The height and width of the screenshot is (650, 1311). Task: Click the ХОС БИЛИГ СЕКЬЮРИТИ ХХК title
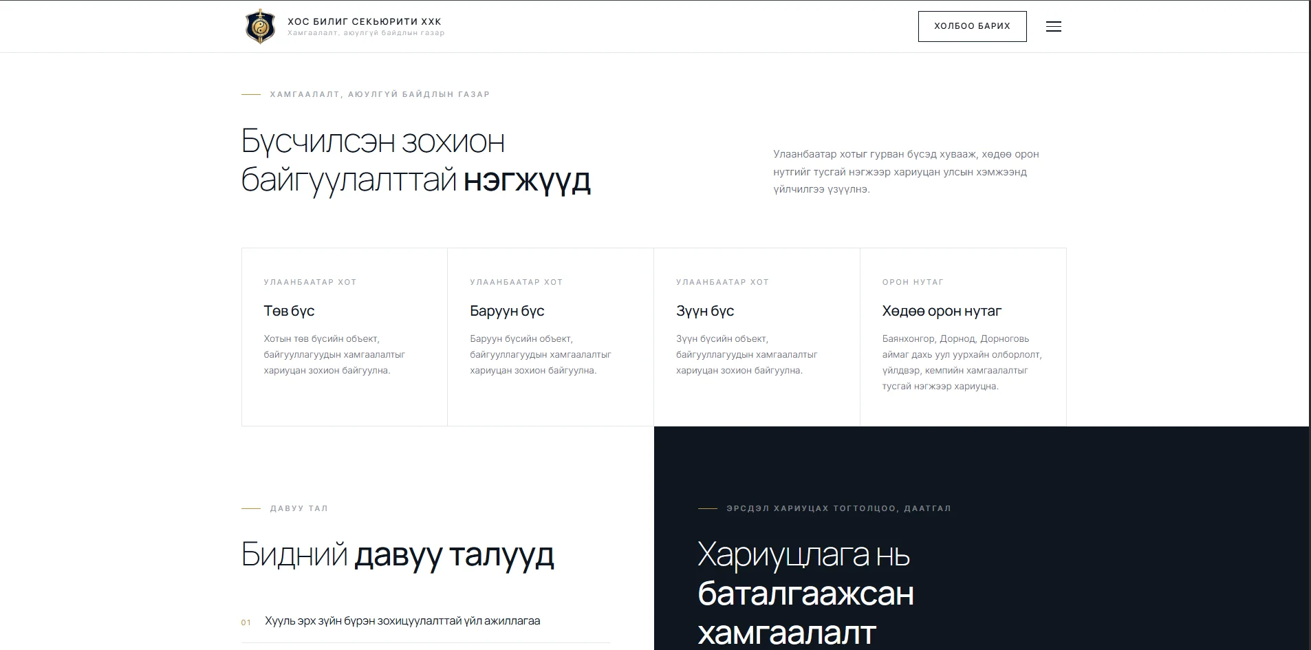pos(365,21)
